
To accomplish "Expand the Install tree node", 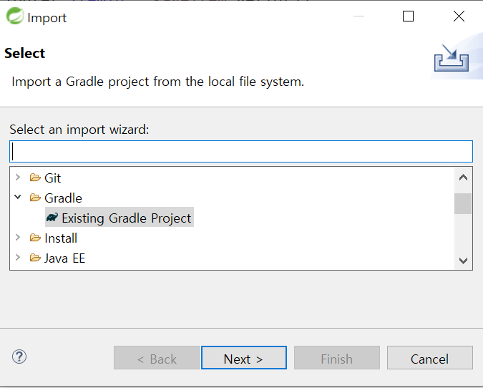I will click(x=18, y=238).
